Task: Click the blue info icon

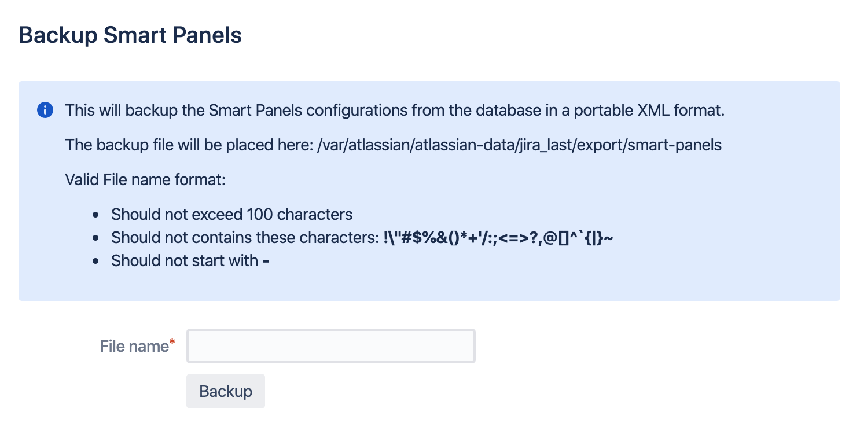Action: [x=45, y=110]
